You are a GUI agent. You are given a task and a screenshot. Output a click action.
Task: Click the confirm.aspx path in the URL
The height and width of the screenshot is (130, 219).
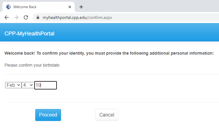coord(100,17)
